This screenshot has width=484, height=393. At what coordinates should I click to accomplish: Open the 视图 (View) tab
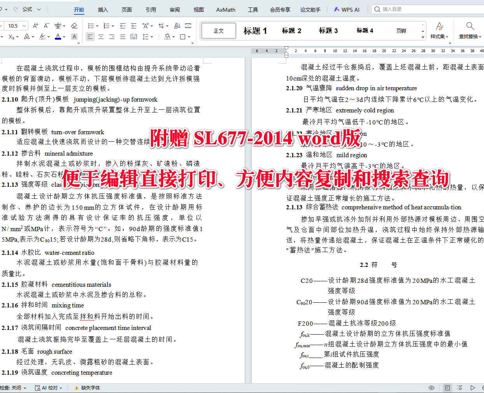[x=199, y=10]
